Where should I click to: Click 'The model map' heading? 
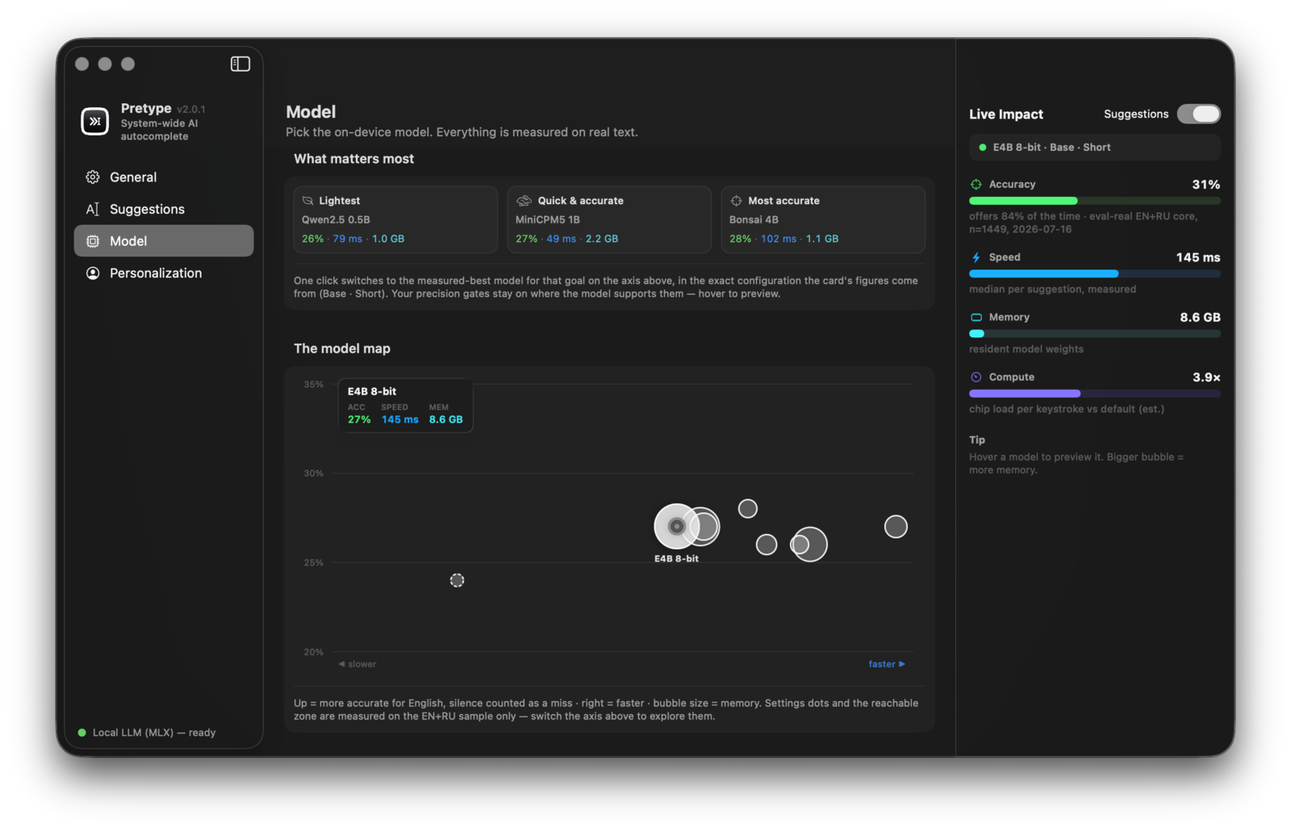tap(342, 349)
